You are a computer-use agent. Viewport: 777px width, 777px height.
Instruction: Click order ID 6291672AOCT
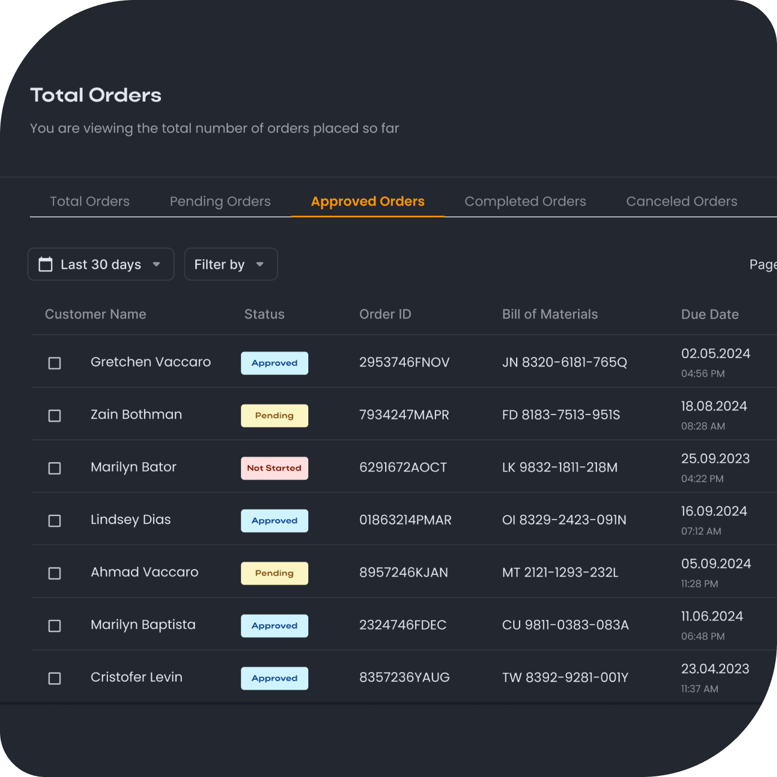click(403, 468)
